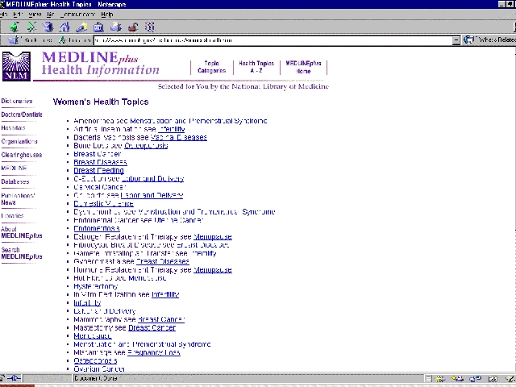Open Search MEDLINEplus from sidebar
516x387 pixels.
[22, 254]
